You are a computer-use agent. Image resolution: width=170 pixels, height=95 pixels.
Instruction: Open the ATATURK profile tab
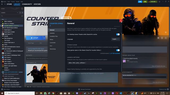click(37, 4)
